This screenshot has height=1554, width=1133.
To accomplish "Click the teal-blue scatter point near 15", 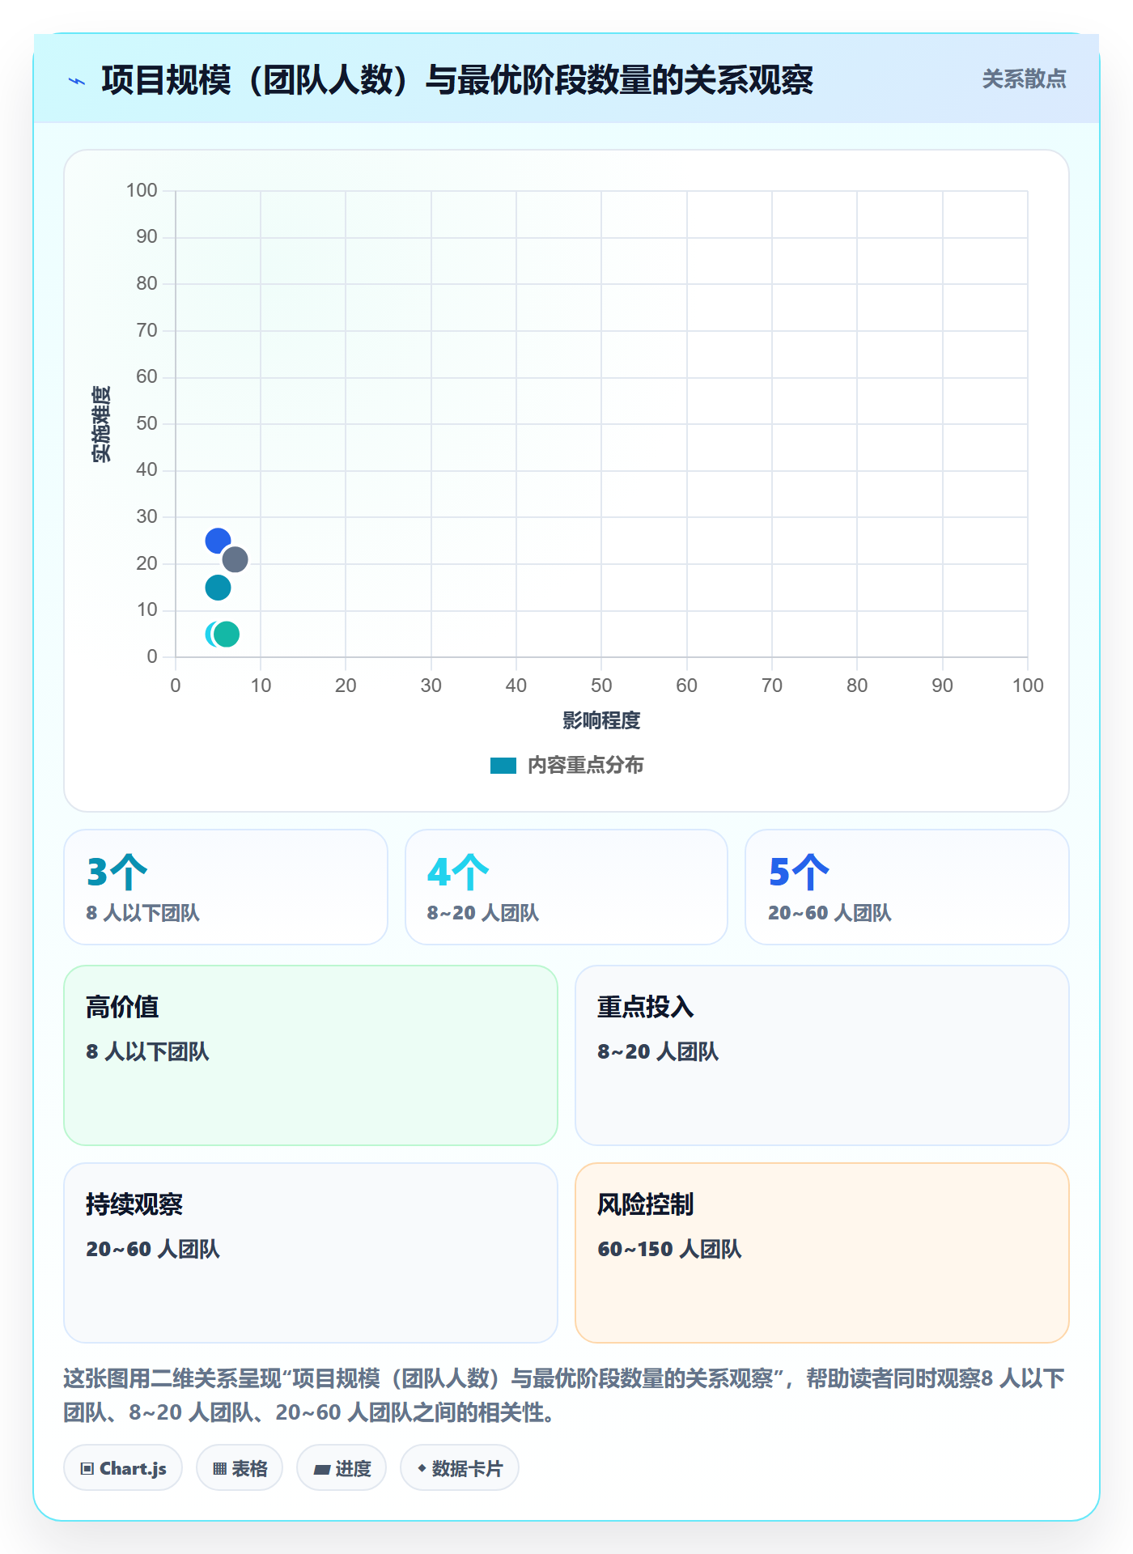I will point(218,588).
